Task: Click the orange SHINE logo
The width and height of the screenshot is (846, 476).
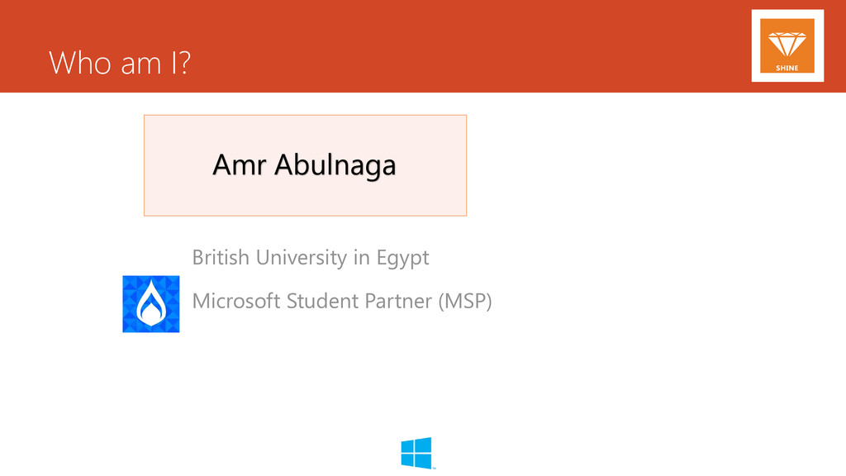Action: pyautogui.click(x=787, y=45)
